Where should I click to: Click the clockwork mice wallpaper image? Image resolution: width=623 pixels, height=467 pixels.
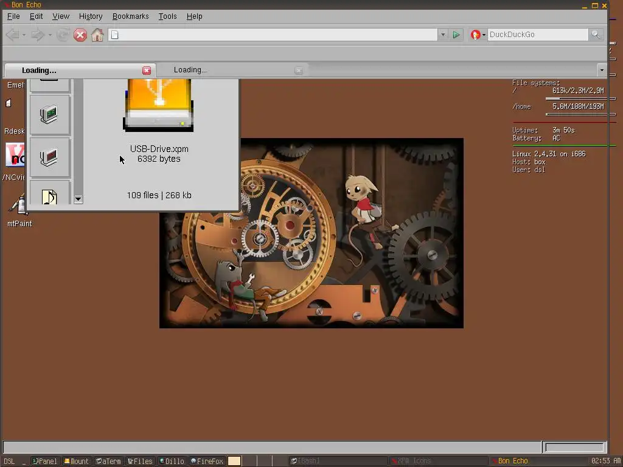tap(311, 233)
